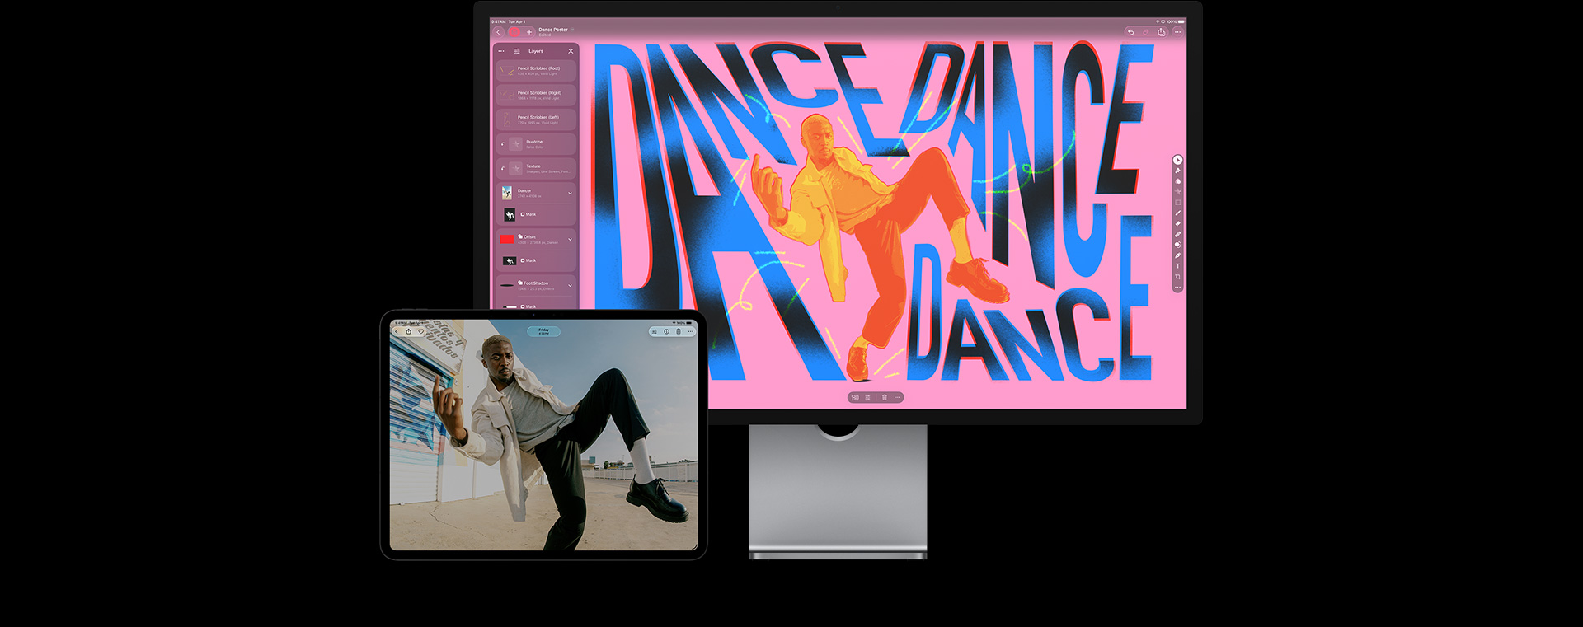The width and height of the screenshot is (1583, 627).
Task: Toggle the Mask checkbox under Offset layer
Action: 523,260
